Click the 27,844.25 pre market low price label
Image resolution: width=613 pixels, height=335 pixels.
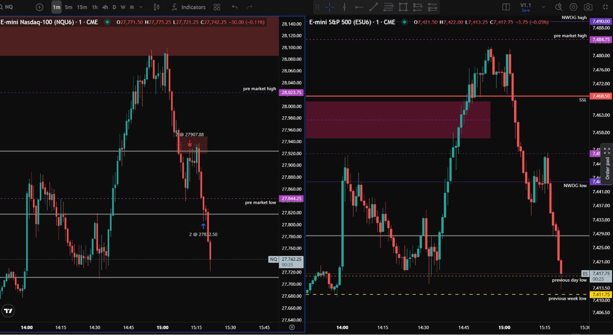tap(291, 199)
